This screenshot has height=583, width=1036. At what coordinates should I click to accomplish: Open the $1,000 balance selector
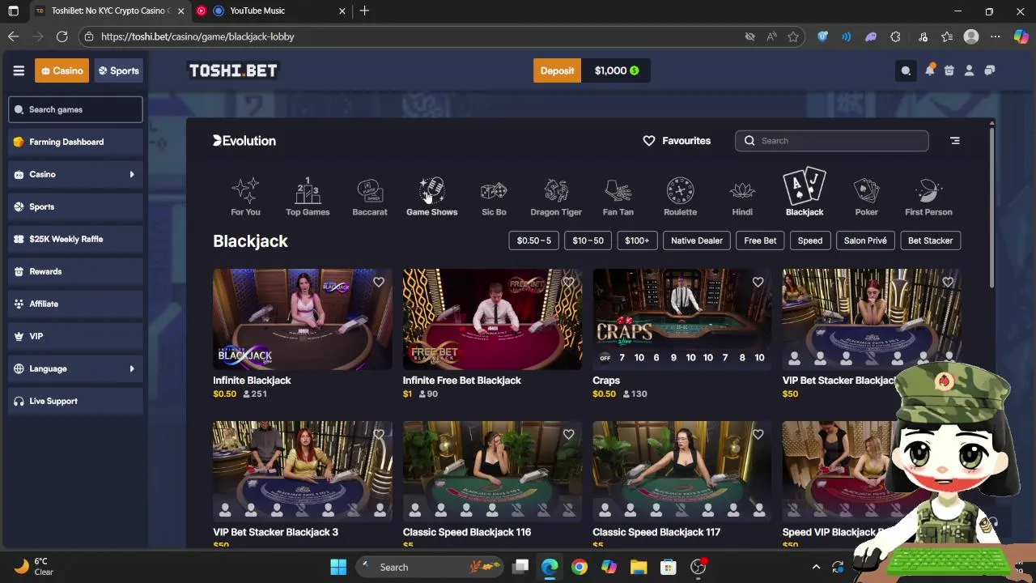617,70
